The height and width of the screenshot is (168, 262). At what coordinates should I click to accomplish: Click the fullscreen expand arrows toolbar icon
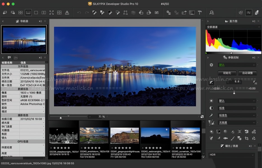click(x=52, y=13)
